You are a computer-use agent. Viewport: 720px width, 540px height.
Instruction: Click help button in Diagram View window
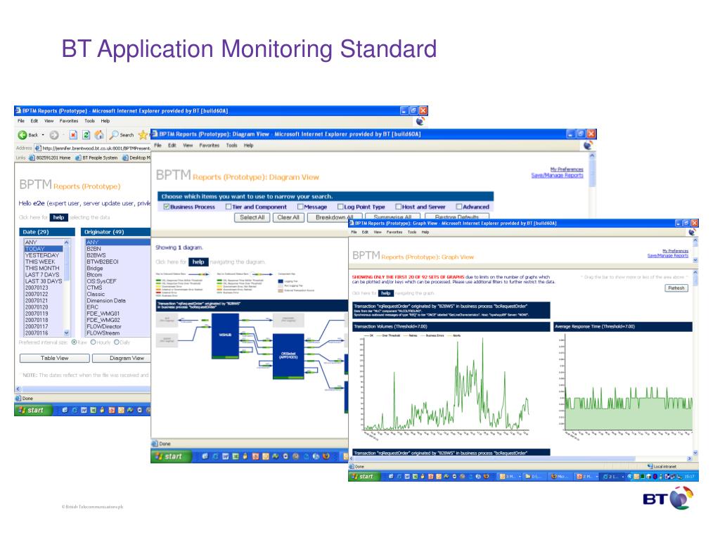coord(198,262)
